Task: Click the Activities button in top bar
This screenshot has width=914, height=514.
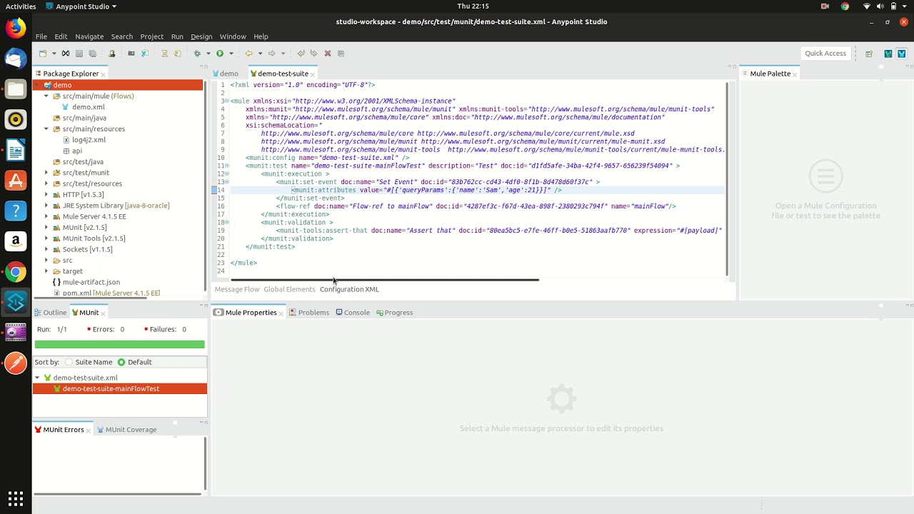Action: (x=21, y=6)
